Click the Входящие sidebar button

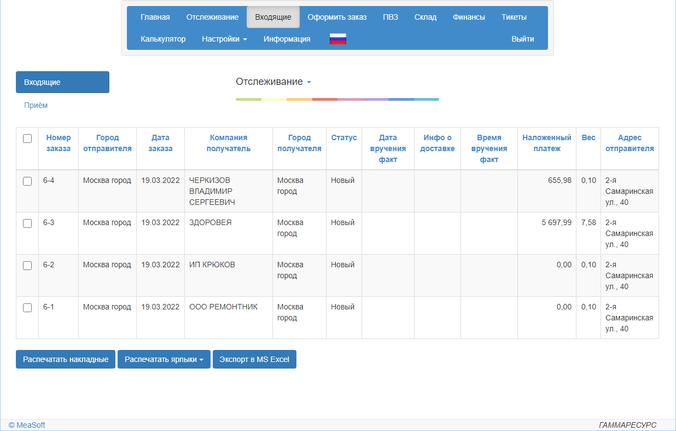62,82
